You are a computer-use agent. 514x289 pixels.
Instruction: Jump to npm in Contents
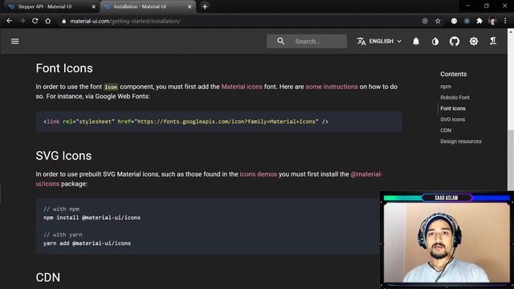[x=446, y=87]
